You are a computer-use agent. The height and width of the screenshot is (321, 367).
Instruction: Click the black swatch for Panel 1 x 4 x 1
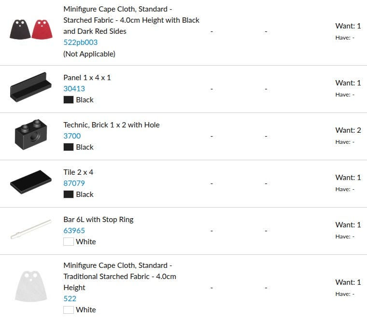coord(69,100)
